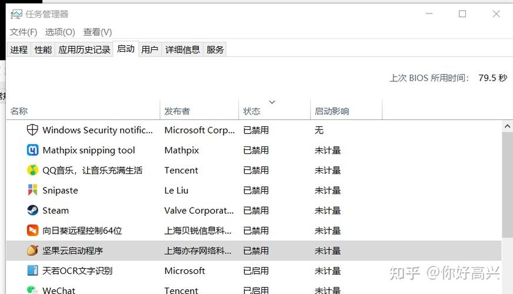Click the 向日葵远程控制64位 icon
Screen dimensions: 513x294
[32, 230]
